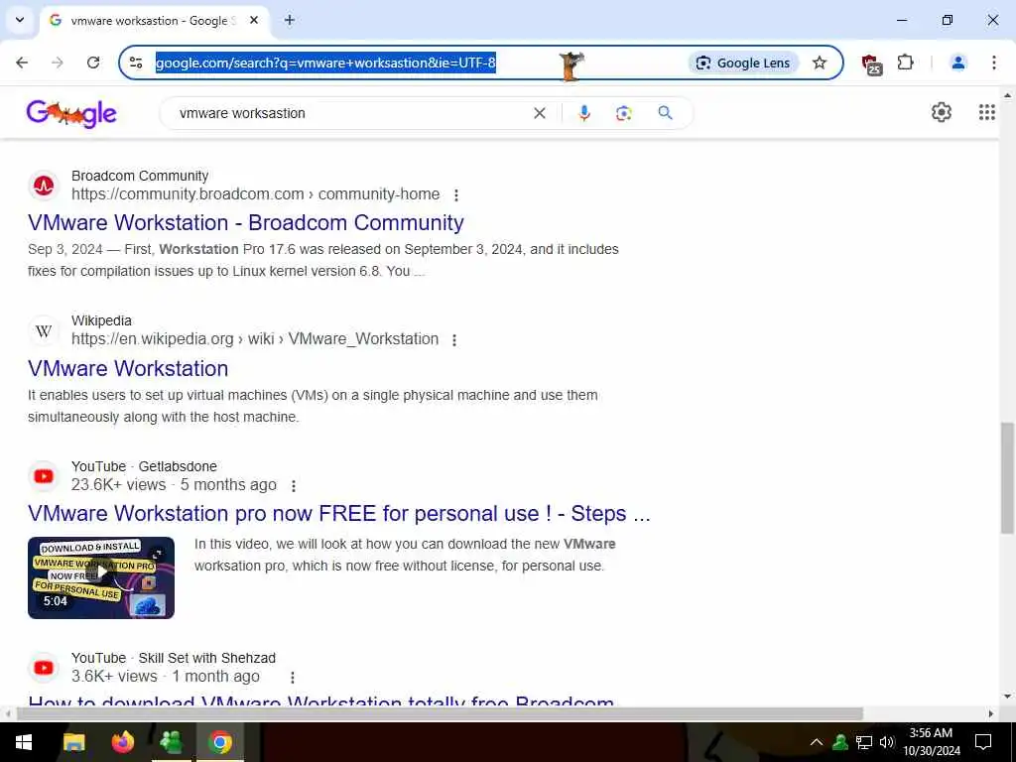Click the YouTube icon beside Skill Set with Shehzad
Image resolution: width=1016 pixels, height=762 pixels.
pos(44,668)
